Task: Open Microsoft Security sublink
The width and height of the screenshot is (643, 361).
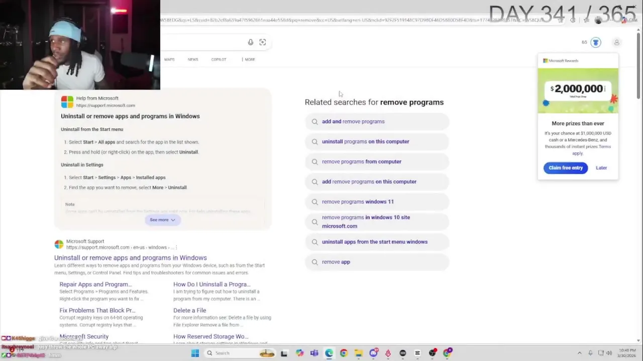Action: tap(84, 336)
